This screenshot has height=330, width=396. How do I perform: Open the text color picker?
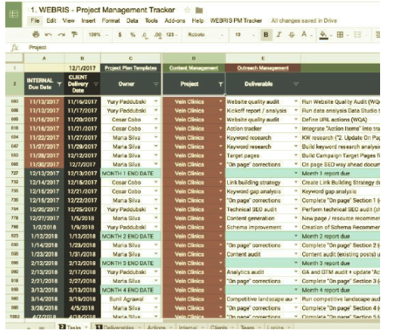[304, 34]
